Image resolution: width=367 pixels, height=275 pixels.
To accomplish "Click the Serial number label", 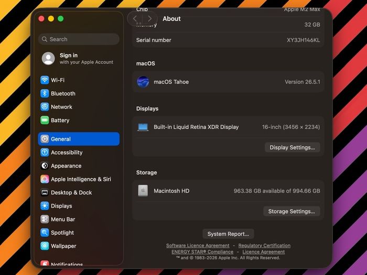I will (x=154, y=40).
